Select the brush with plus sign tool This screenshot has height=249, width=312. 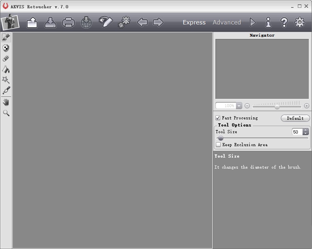(x=6, y=90)
